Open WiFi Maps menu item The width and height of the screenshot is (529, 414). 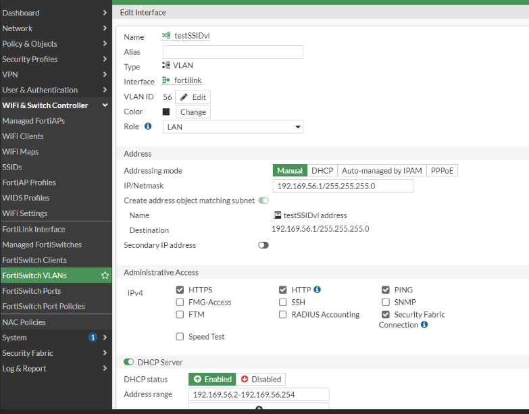[x=56, y=152]
